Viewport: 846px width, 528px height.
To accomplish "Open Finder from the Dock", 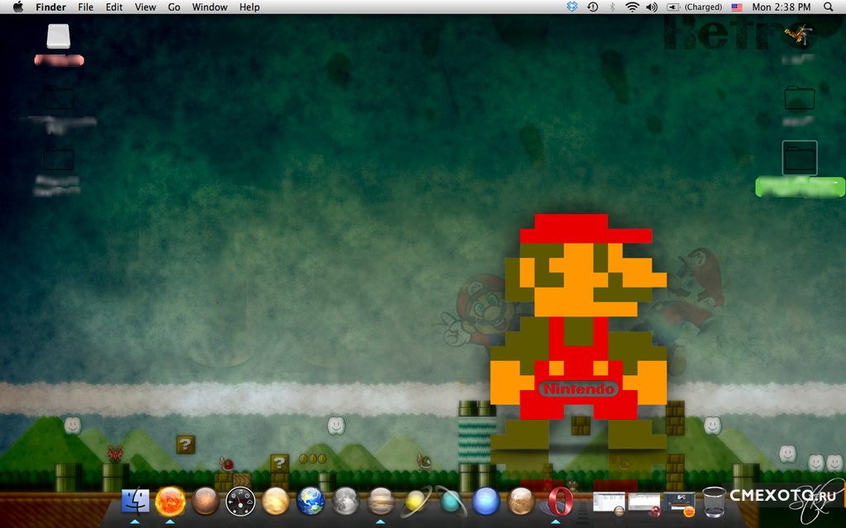I will coord(135,501).
